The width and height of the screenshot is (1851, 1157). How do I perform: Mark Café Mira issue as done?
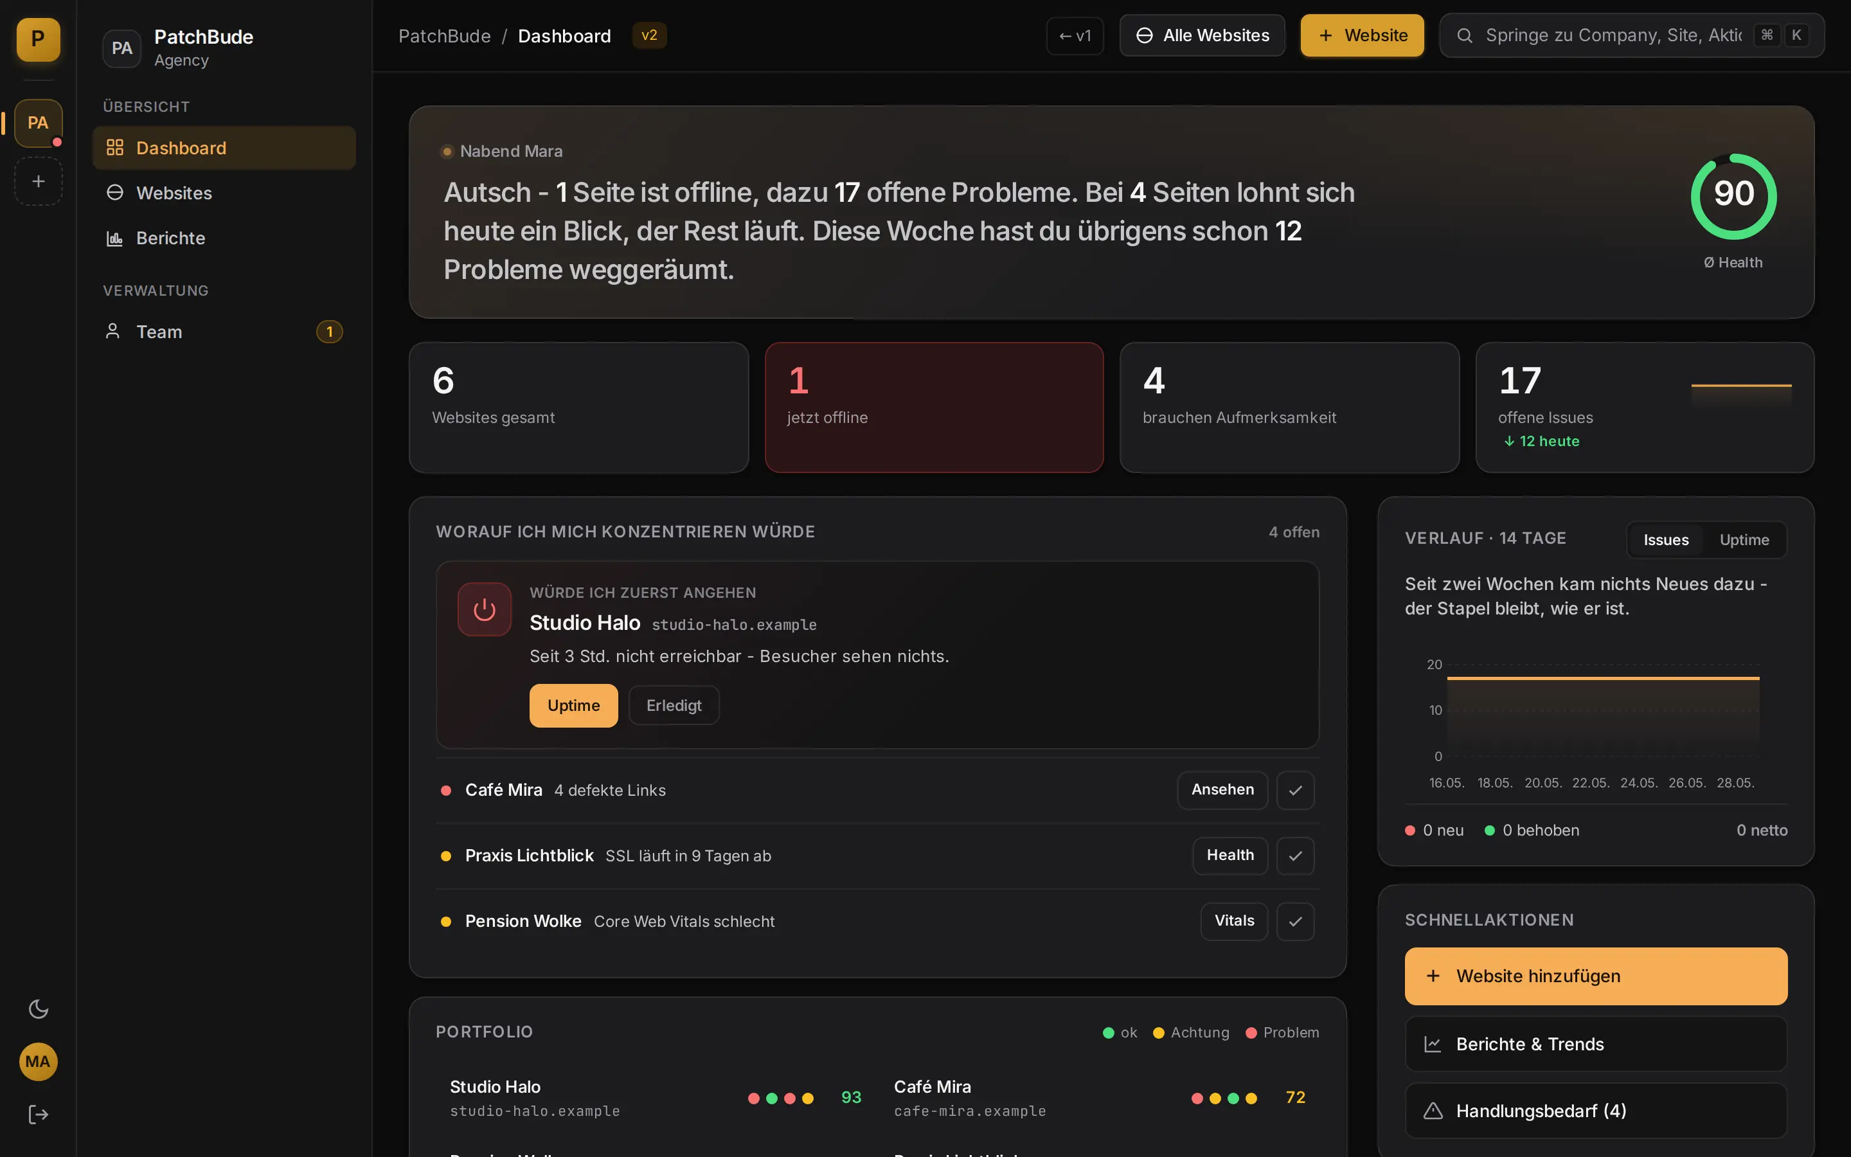point(1295,791)
